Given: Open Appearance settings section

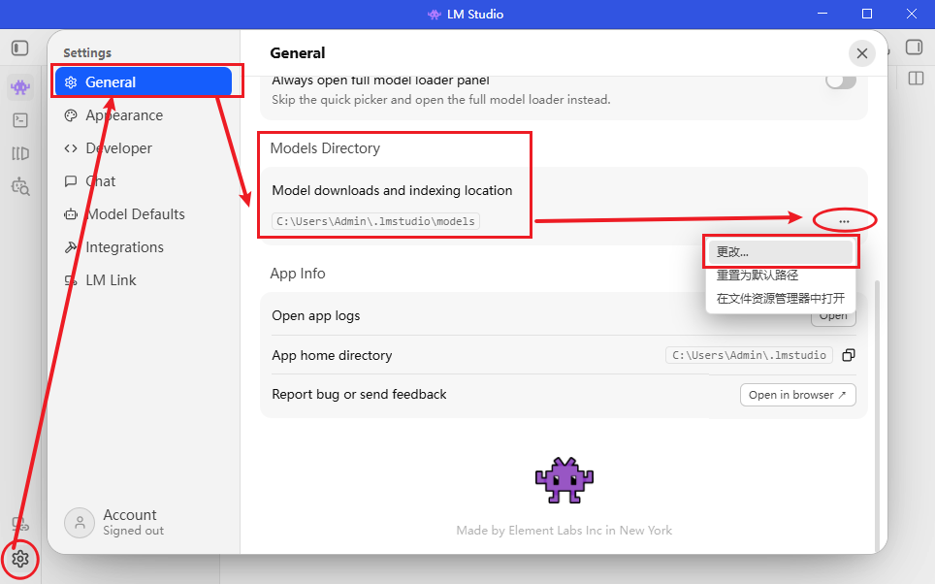Looking at the screenshot, I should (144, 115).
